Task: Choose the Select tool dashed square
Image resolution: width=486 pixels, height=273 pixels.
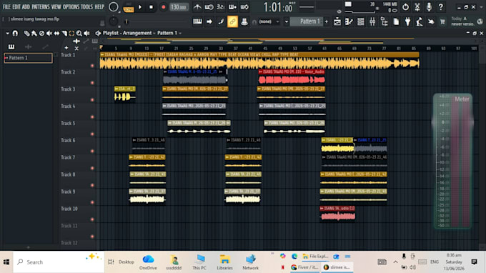Action: coord(71,33)
